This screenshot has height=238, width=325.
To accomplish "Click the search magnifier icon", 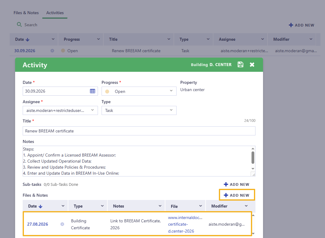I will [19, 25].
